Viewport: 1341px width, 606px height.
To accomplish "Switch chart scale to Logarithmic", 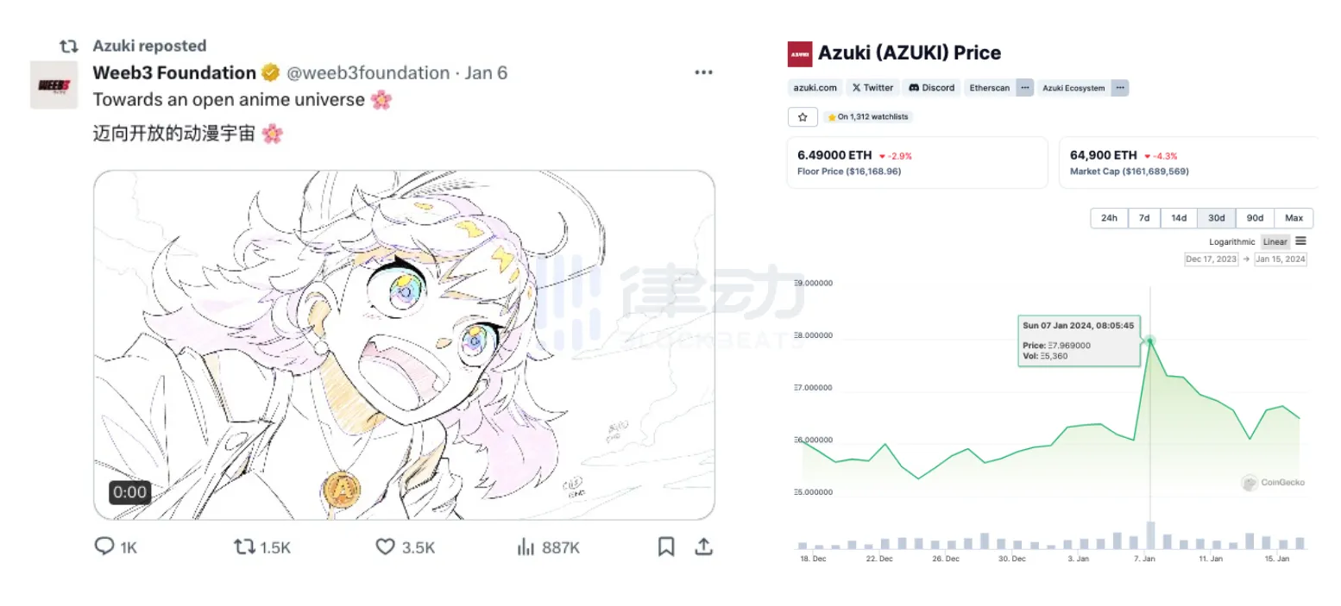I will click(1231, 241).
